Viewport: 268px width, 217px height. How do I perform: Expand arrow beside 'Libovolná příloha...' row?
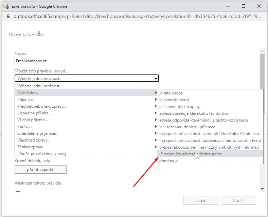[156, 113]
